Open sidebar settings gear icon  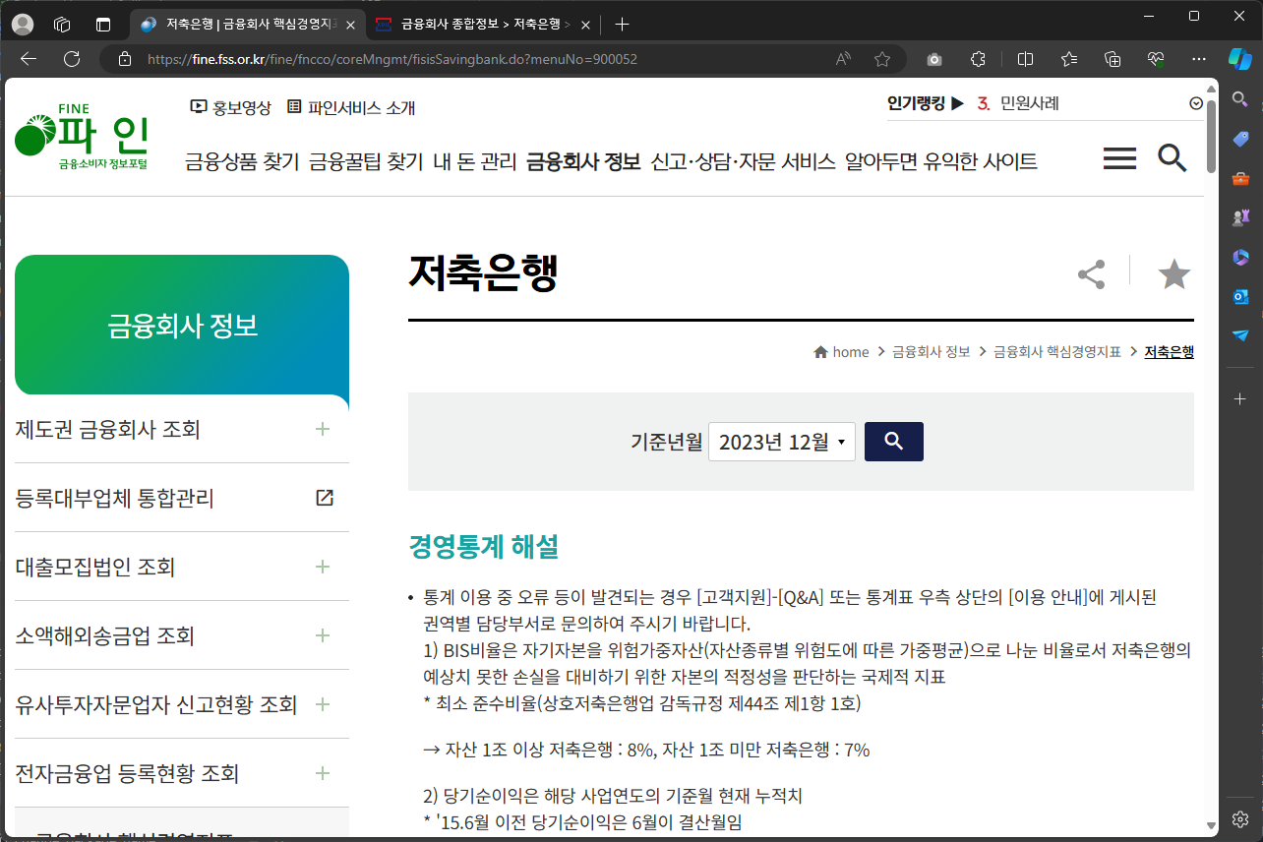pyautogui.click(x=1240, y=819)
